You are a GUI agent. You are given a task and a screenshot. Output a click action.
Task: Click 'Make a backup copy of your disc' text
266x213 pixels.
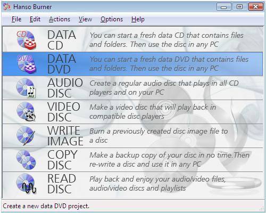point(169,160)
